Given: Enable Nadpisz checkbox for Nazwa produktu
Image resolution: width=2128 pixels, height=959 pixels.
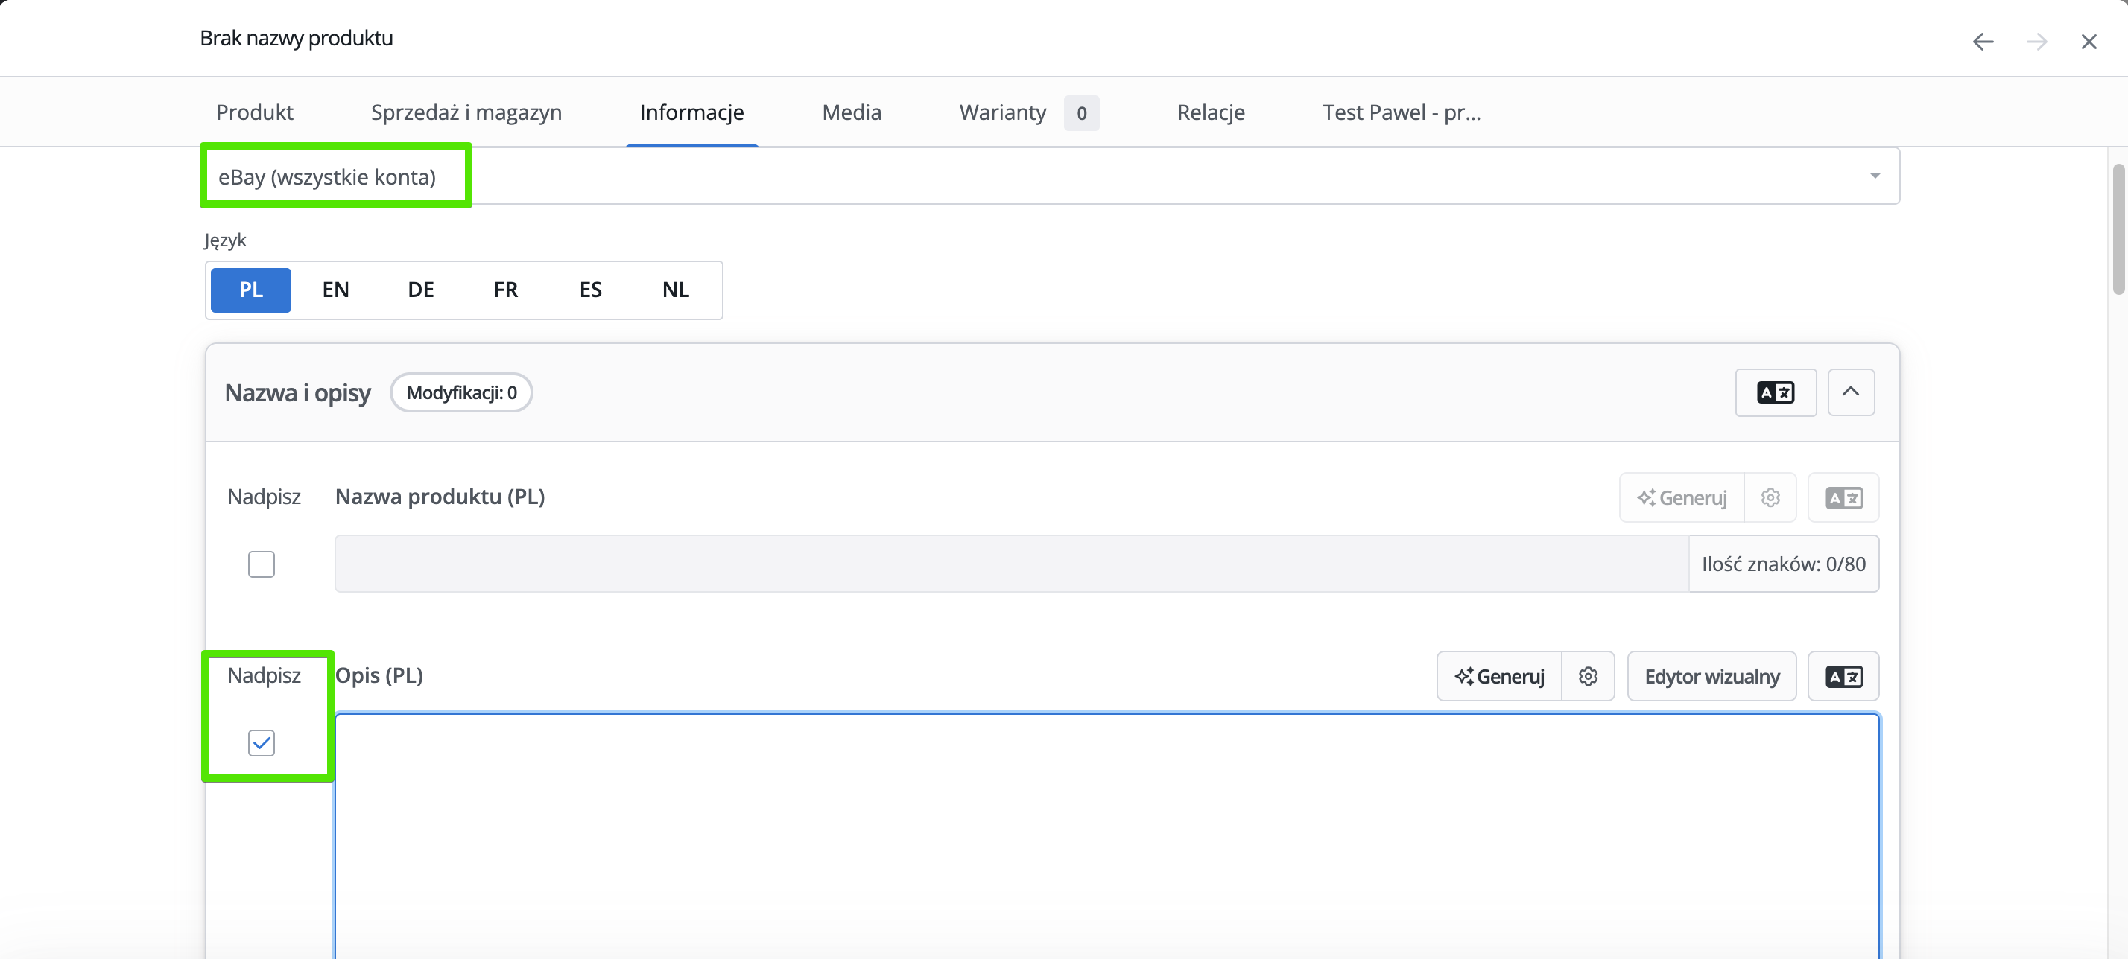Looking at the screenshot, I should (x=261, y=564).
